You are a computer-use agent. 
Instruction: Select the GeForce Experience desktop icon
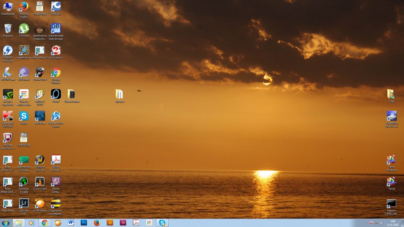coord(8,94)
